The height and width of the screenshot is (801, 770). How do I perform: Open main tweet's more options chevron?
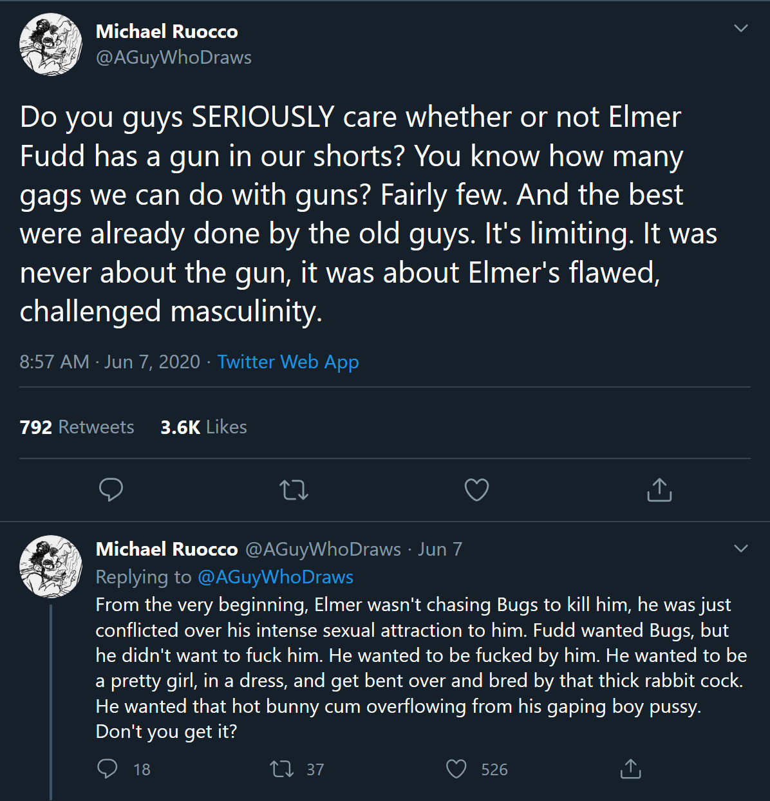[741, 28]
